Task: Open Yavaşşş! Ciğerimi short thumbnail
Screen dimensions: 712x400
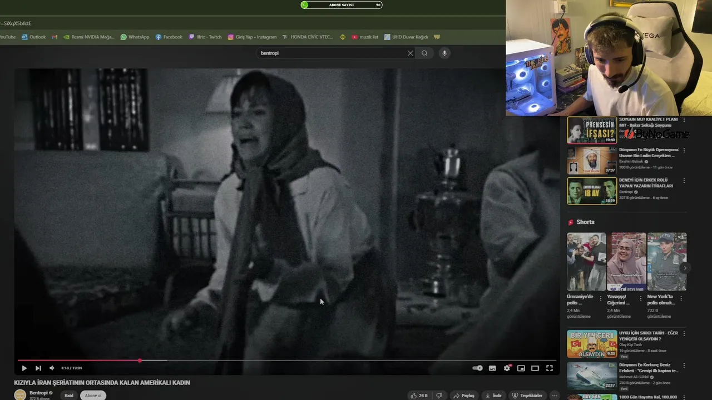Action: [x=626, y=262]
